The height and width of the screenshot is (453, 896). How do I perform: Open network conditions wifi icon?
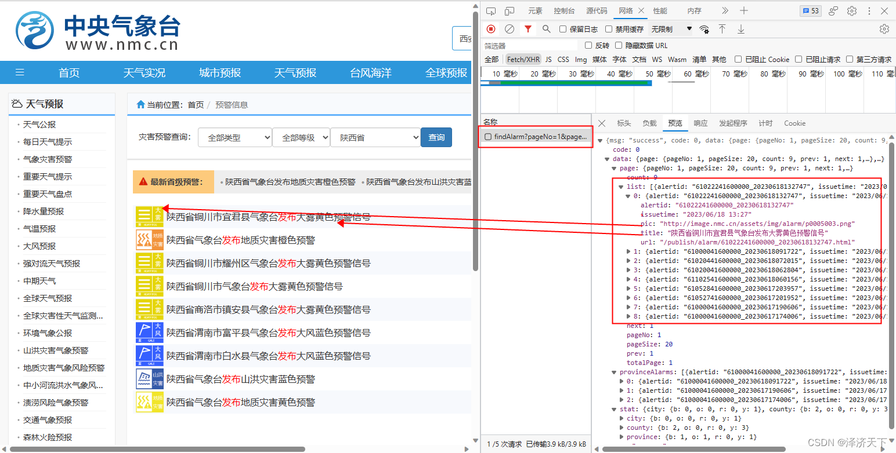click(704, 29)
